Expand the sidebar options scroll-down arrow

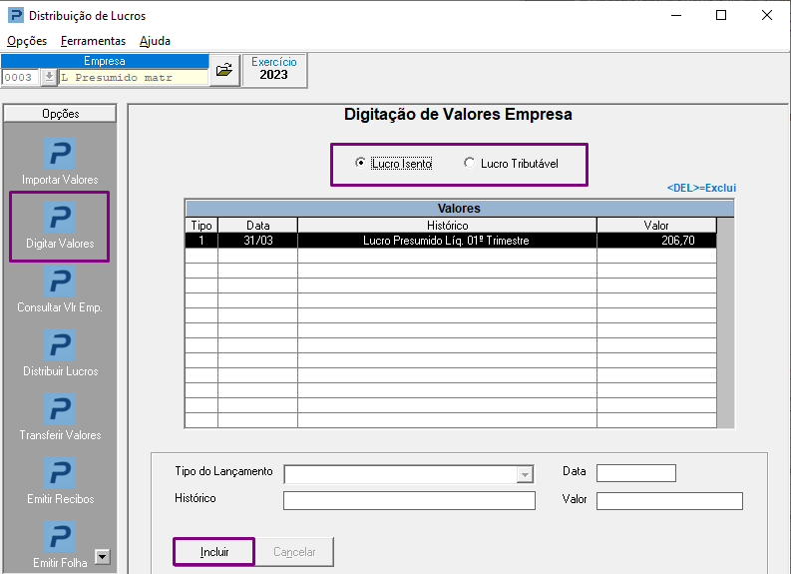103,557
